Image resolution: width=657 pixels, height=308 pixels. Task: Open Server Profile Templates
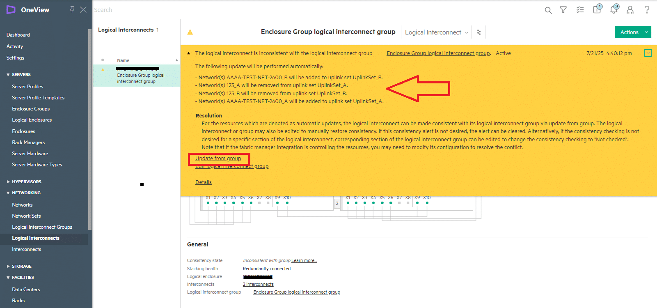pos(38,98)
